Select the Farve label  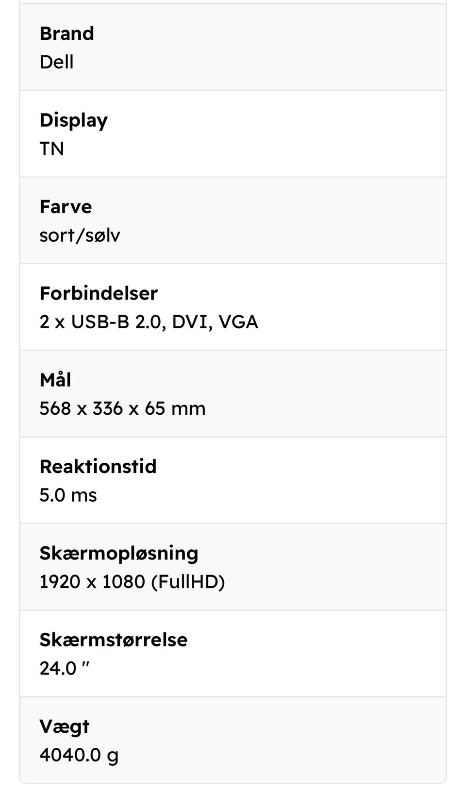[x=66, y=207]
